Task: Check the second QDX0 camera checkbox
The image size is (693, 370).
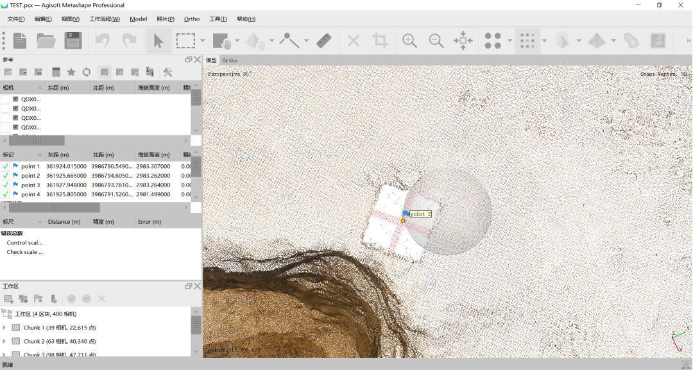Action: pos(5,108)
